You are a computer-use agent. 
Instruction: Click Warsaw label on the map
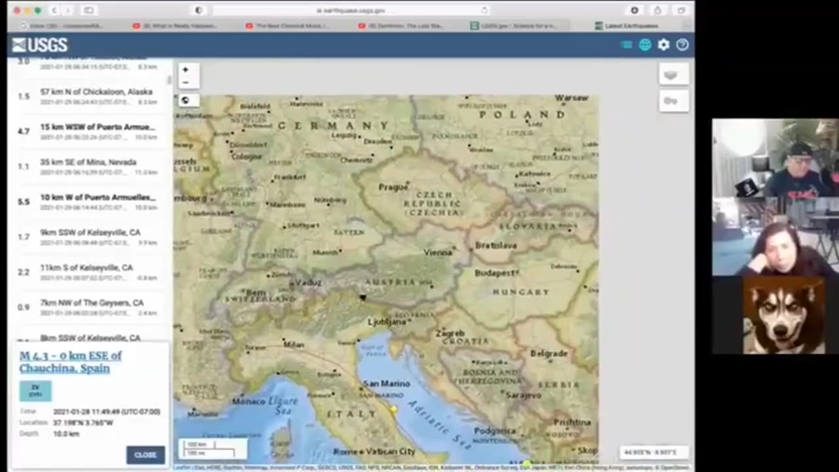(571, 98)
